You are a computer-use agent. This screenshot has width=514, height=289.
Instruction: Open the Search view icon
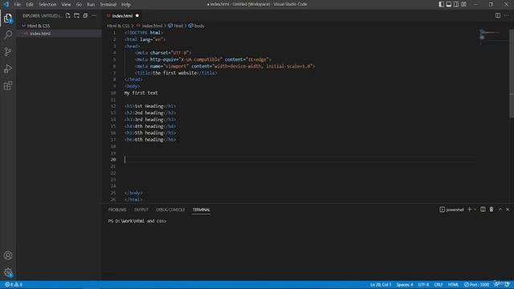click(x=8, y=35)
